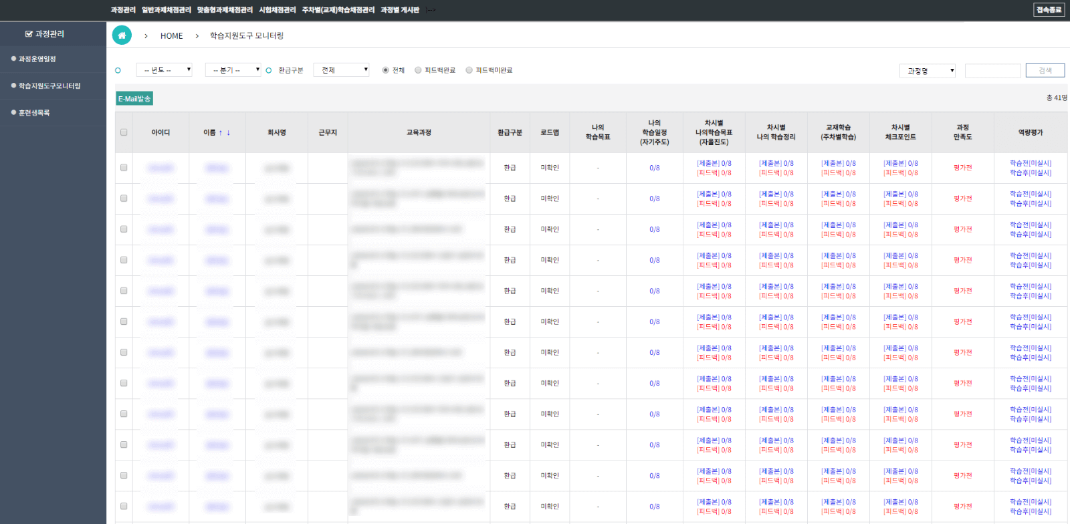Select the 전체 radio button

(385, 70)
